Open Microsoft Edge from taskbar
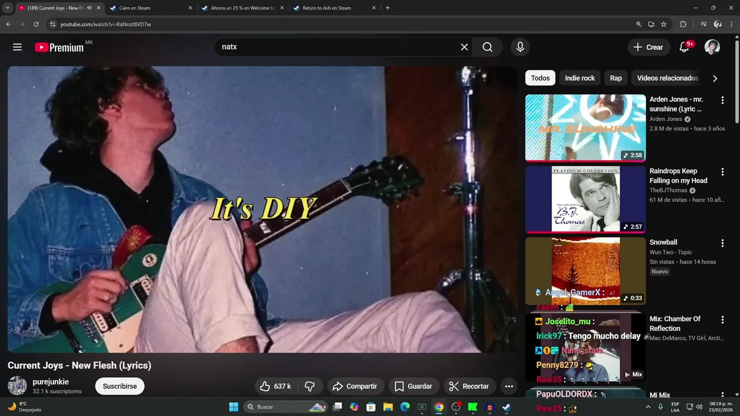Screen dimensions: 740x416 405,407
